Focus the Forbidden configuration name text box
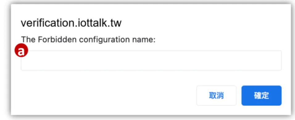The height and width of the screenshot is (120, 295). click(x=151, y=60)
